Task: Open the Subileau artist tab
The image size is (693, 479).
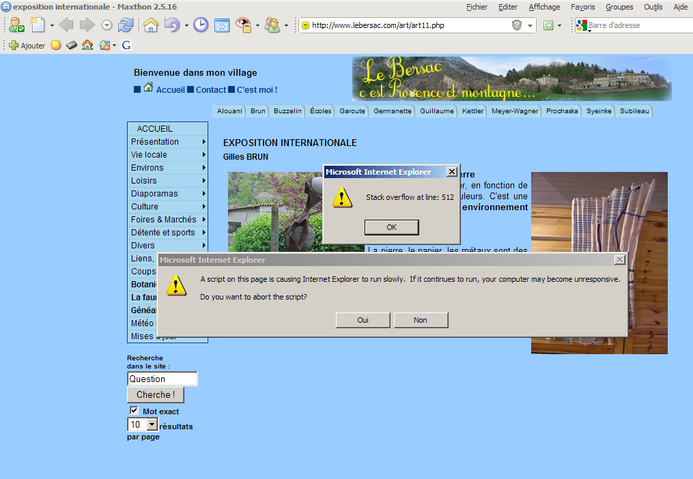Action: click(x=634, y=111)
